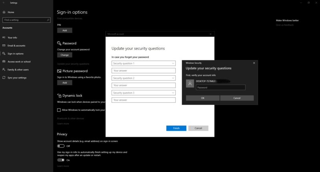Open Sync your settings page
Screen dimensions: 320x172
(17, 78)
